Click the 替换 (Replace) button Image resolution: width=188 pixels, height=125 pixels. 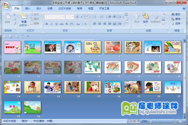pos(177,19)
